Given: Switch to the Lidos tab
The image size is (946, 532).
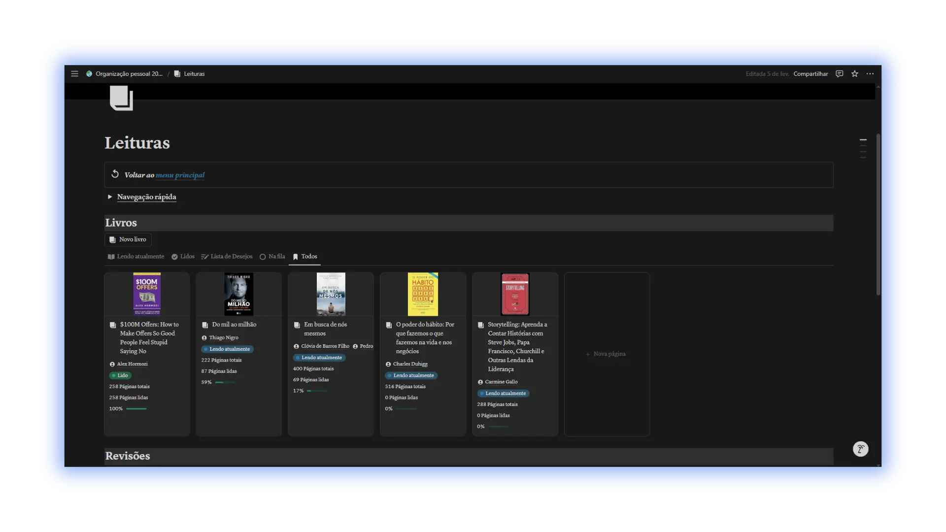Looking at the screenshot, I should coord(183,257).
